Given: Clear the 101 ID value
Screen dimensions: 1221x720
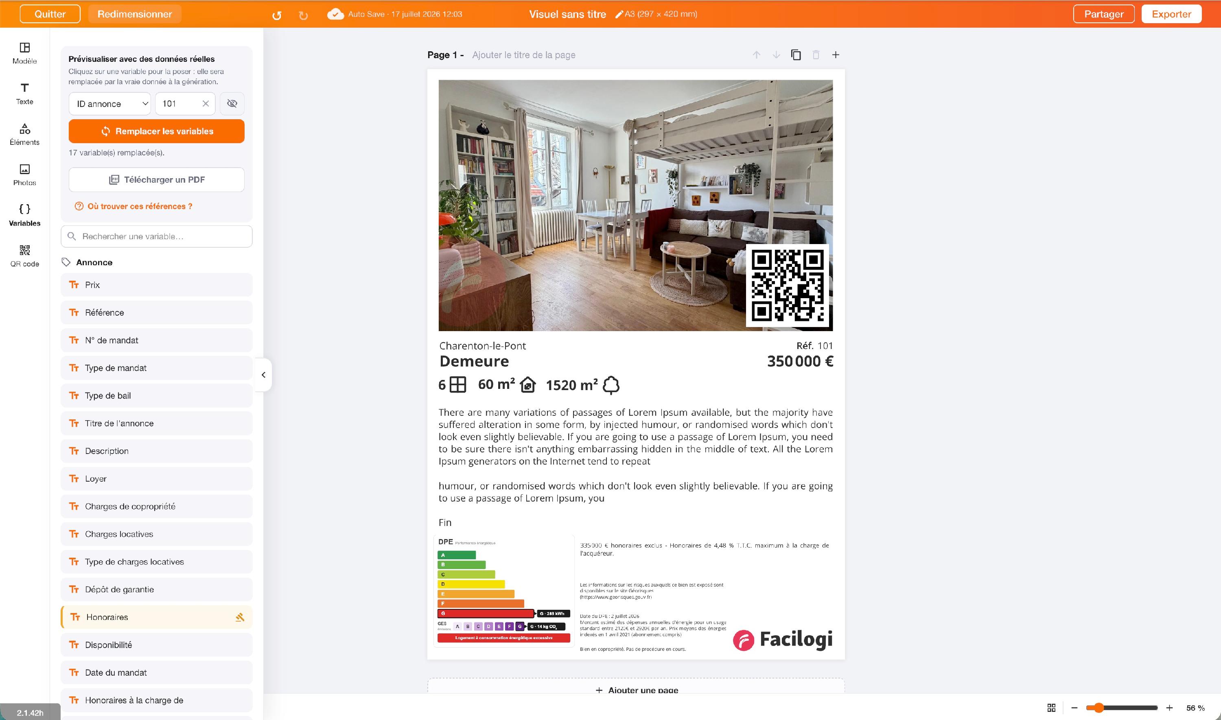Looking at the screenshot, I should (x=206, y=103).
